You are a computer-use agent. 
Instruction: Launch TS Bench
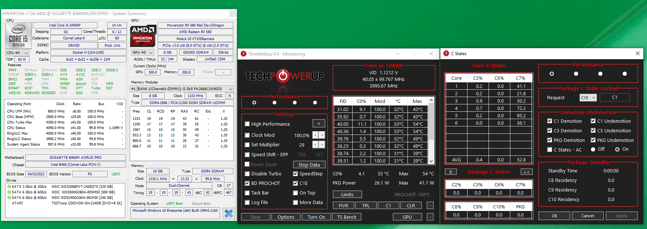(347, 217)
